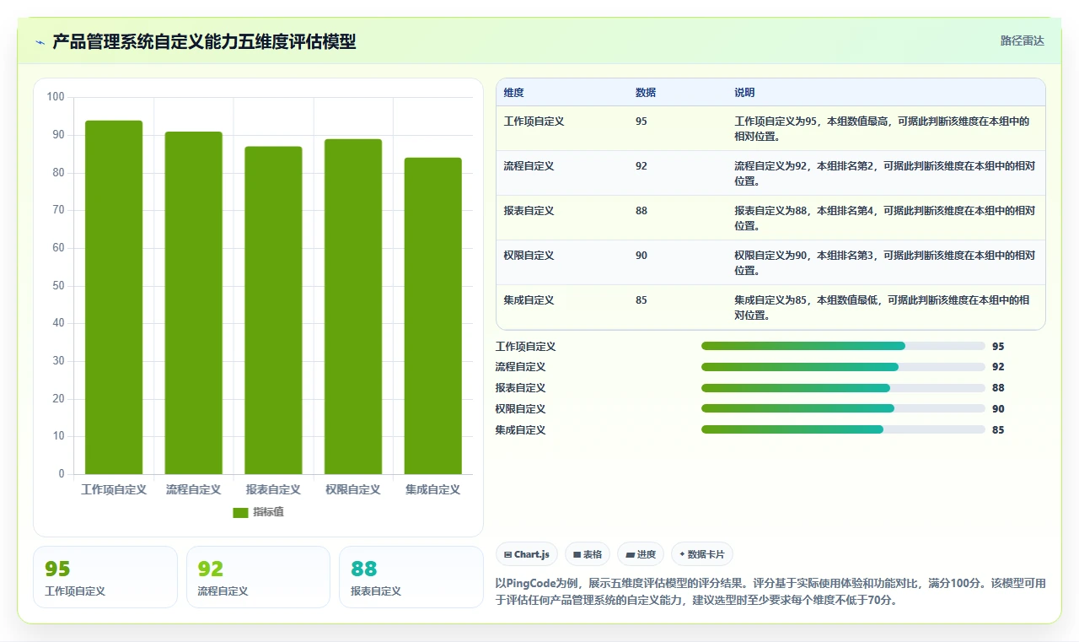Viewport: 1079px width, 642px height.
Task: Click the PingCode description paragraph
Action: tap(770, 591)
